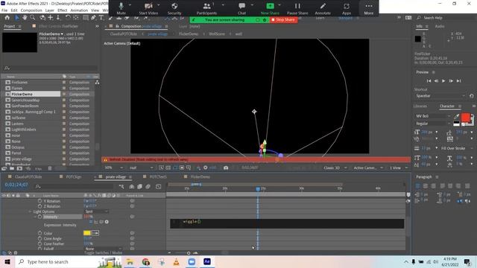The image size is (477, 268).
Task: Click Zoom New Share button
Action: (x=270, y=8)
